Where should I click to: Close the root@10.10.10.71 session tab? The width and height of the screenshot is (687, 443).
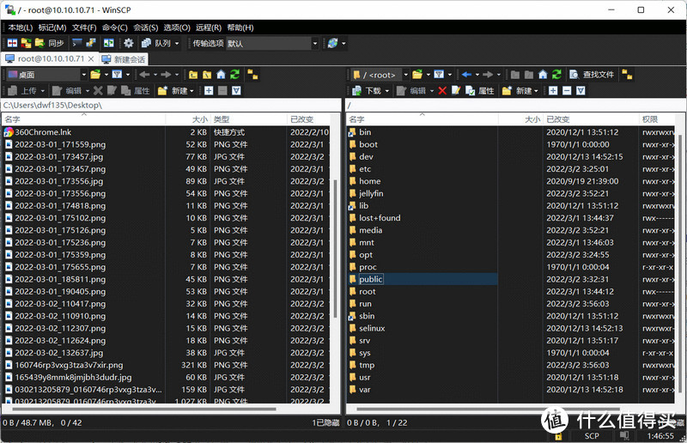point(91,58)
